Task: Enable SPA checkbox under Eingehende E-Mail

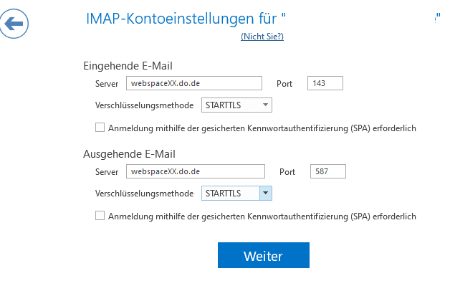Action: [x=100, y=128]
